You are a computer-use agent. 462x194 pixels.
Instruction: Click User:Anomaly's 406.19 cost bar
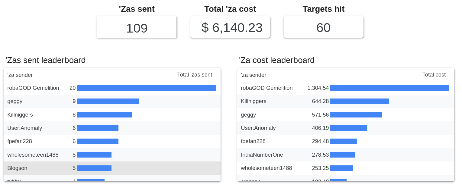pos(348,128)
